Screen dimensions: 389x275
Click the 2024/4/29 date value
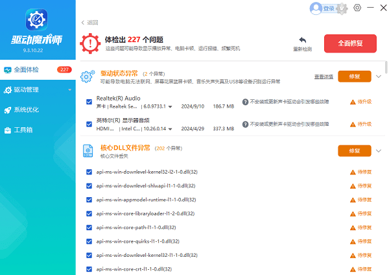click(x=193, y=129)
